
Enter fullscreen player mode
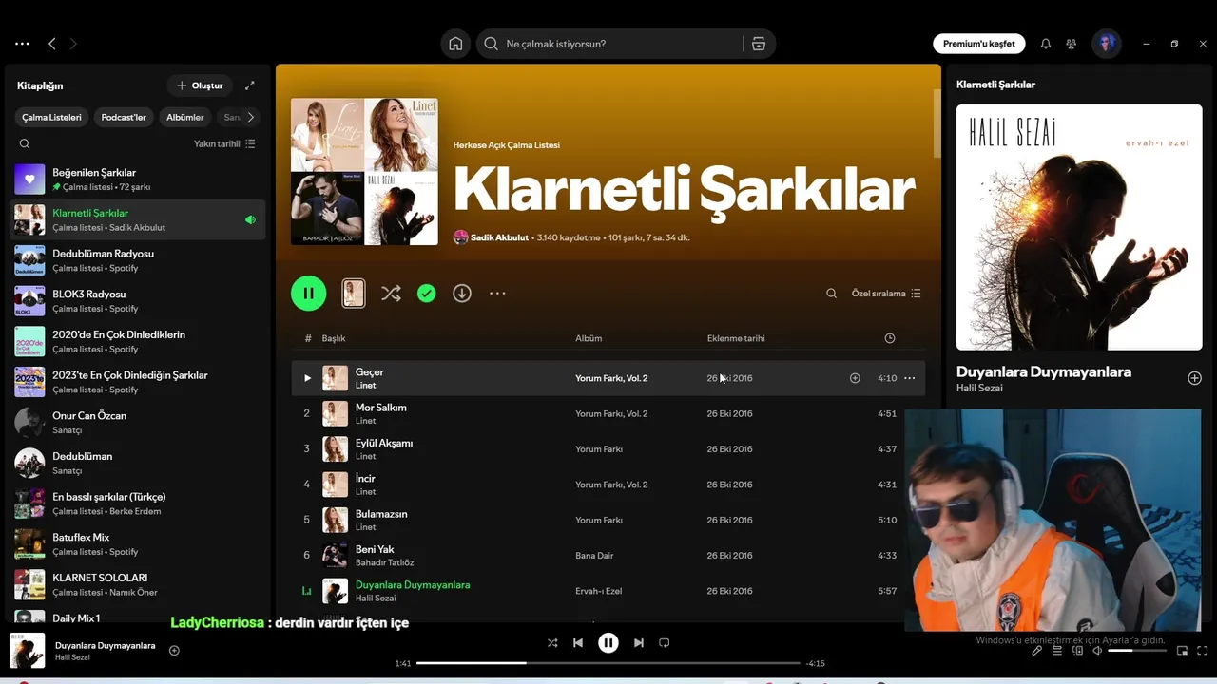1203,651
